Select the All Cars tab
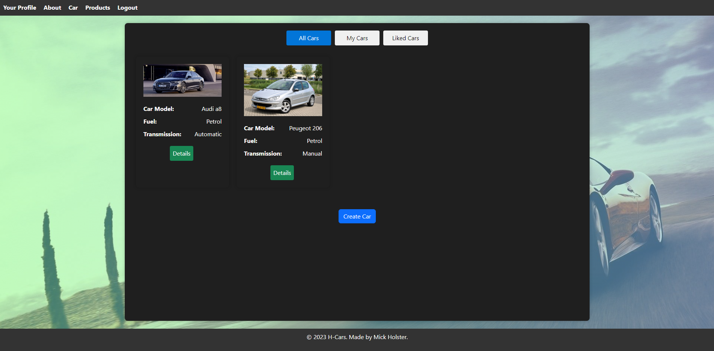Image resolution: width=714 pixels, height=351 pixels. coord(309,38)
